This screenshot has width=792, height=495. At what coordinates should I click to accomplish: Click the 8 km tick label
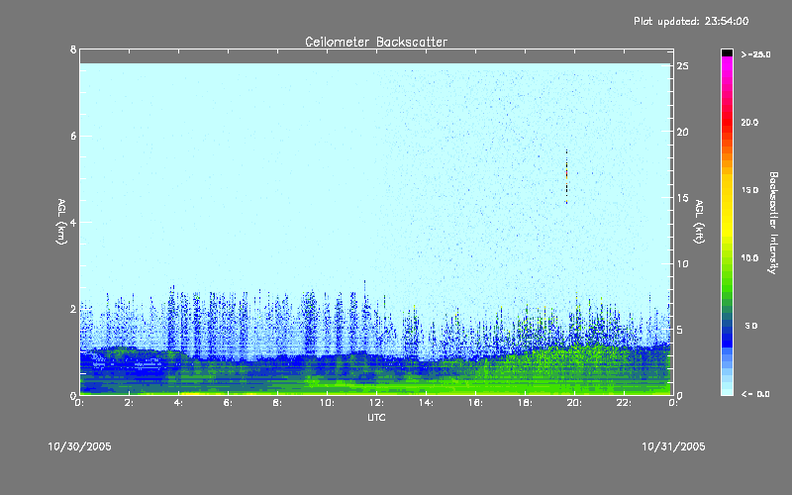(x=73, y=49)
